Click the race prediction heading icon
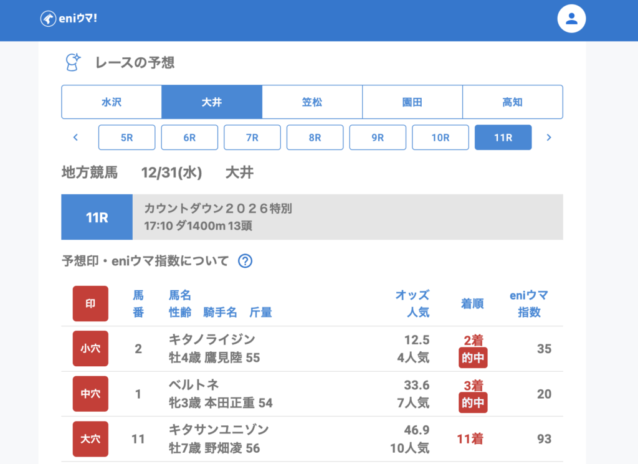Screen dimensions: 638x464 point(74,62)
